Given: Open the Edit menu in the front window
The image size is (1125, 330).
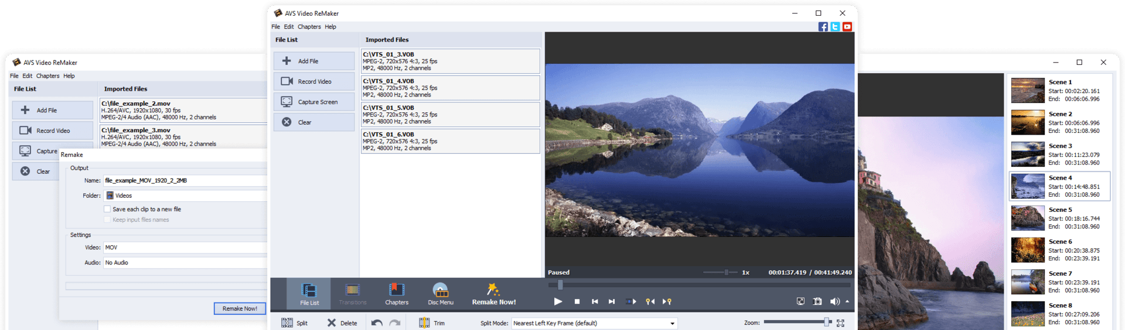Looking at the screenshot, I should pyautogui.click(x=289, y=27).
